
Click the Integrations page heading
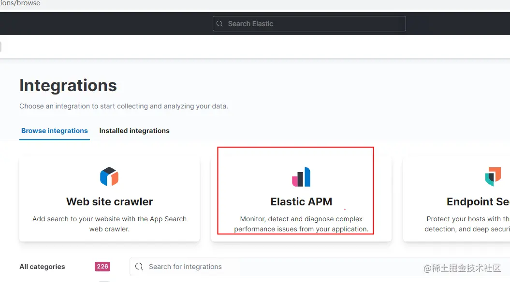[68, 85]
